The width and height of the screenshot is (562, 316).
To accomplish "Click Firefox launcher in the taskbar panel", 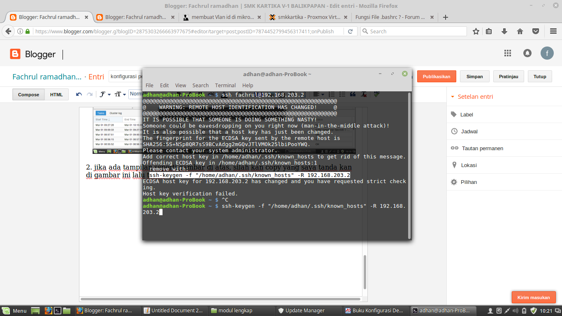I will click(x=48, y=311).
